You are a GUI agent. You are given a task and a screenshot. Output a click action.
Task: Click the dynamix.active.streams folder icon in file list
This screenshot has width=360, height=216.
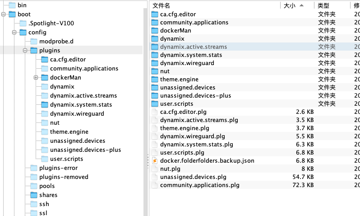(155, 47)
